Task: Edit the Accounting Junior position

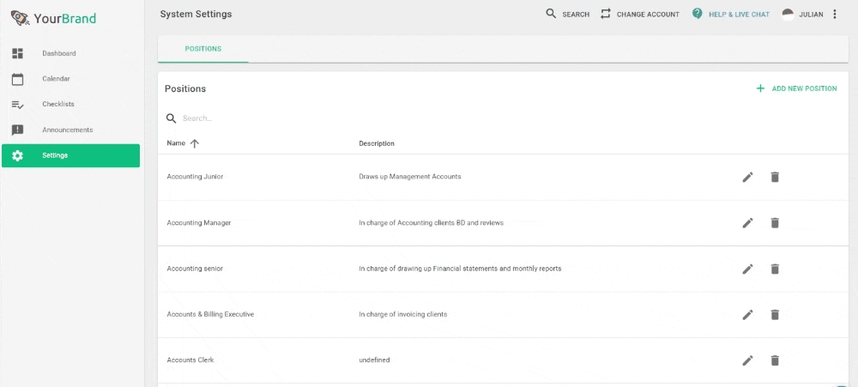Action: point(747,177)
